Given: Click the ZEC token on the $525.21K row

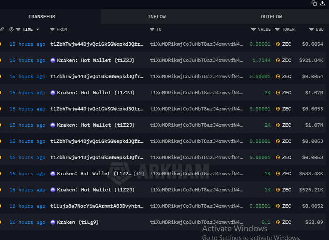Looking at the screenshot, I should 286,190.
